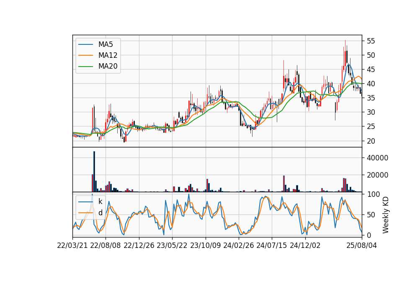This screenshot has height=289, width=402.
Task: Click the 23/05/22 date tick label
Action: (172, 245)
